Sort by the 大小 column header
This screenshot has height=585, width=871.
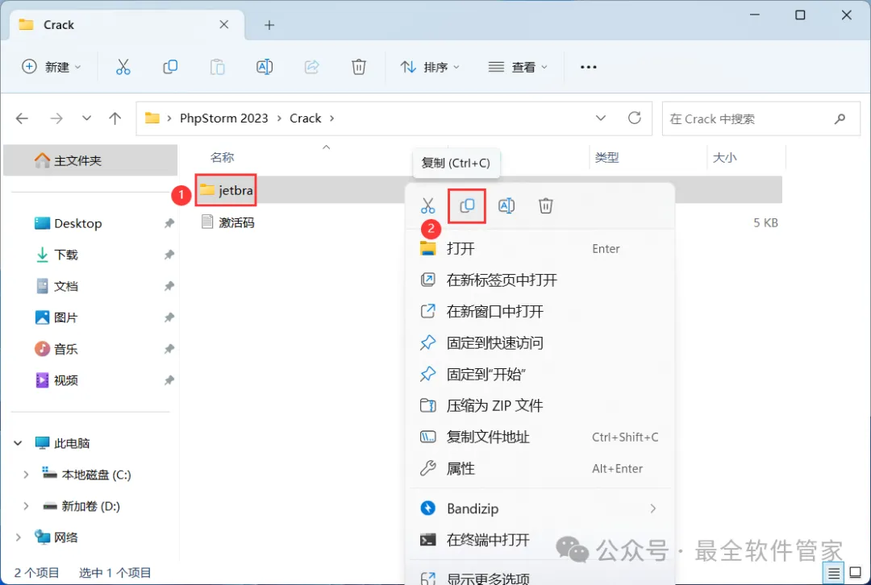point(724,158)
